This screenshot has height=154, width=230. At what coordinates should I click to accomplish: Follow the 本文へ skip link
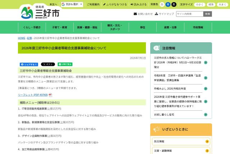[53, 4]
